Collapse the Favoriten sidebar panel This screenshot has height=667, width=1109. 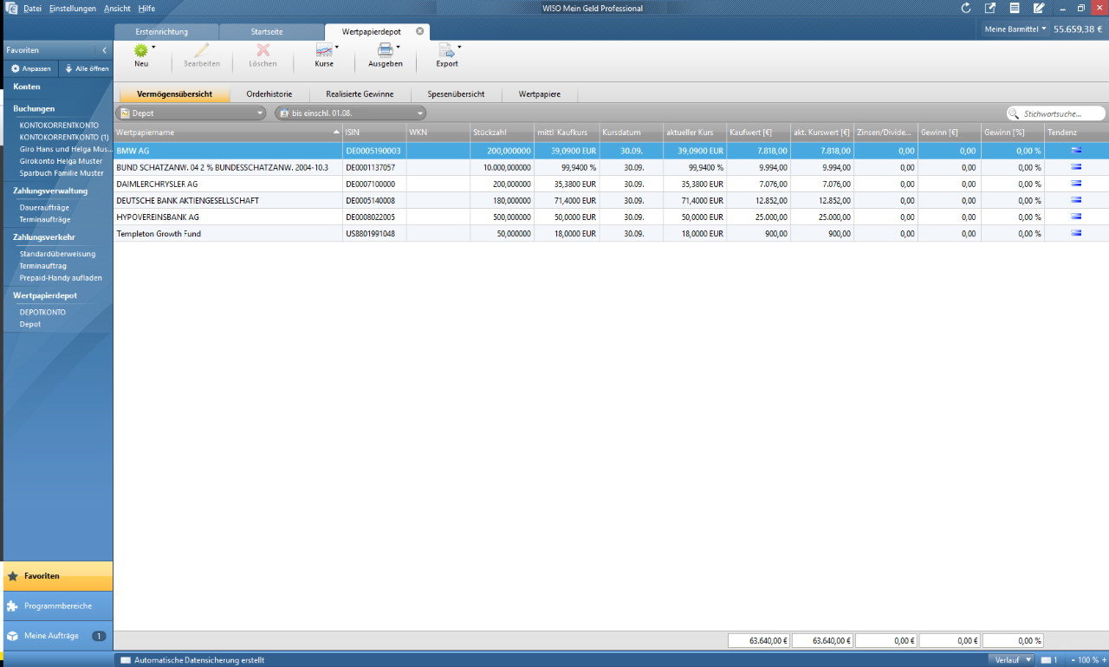click(105, 50)
